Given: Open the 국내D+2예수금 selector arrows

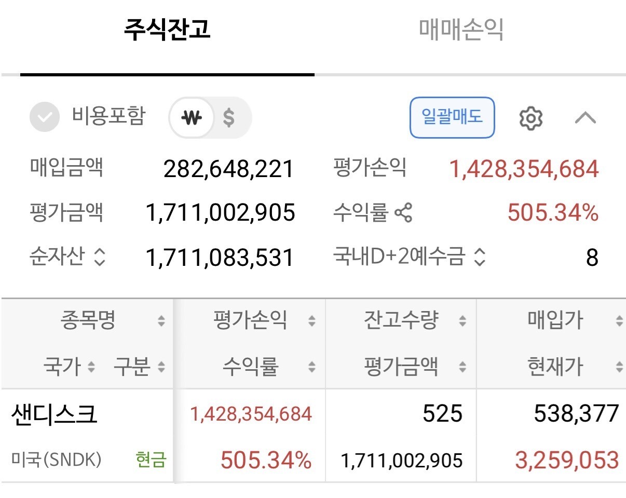Looking at the screenshot, I should click(x=480, y=257).
